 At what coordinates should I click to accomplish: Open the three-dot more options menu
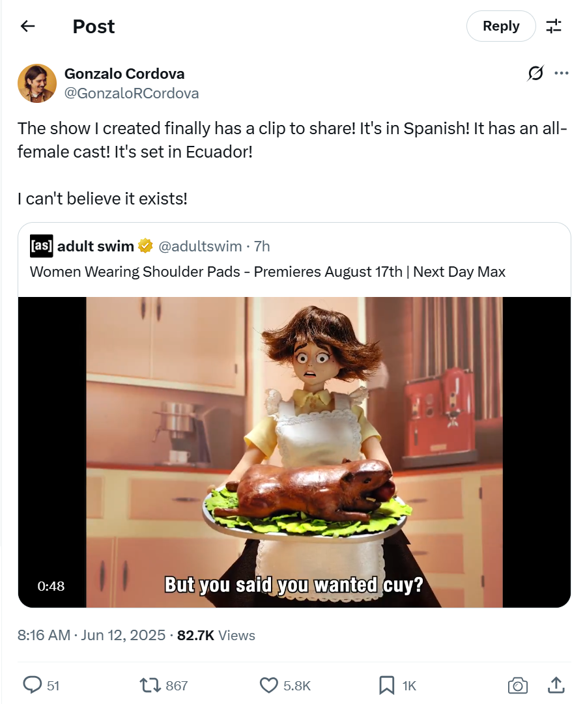tap(561, 73)
